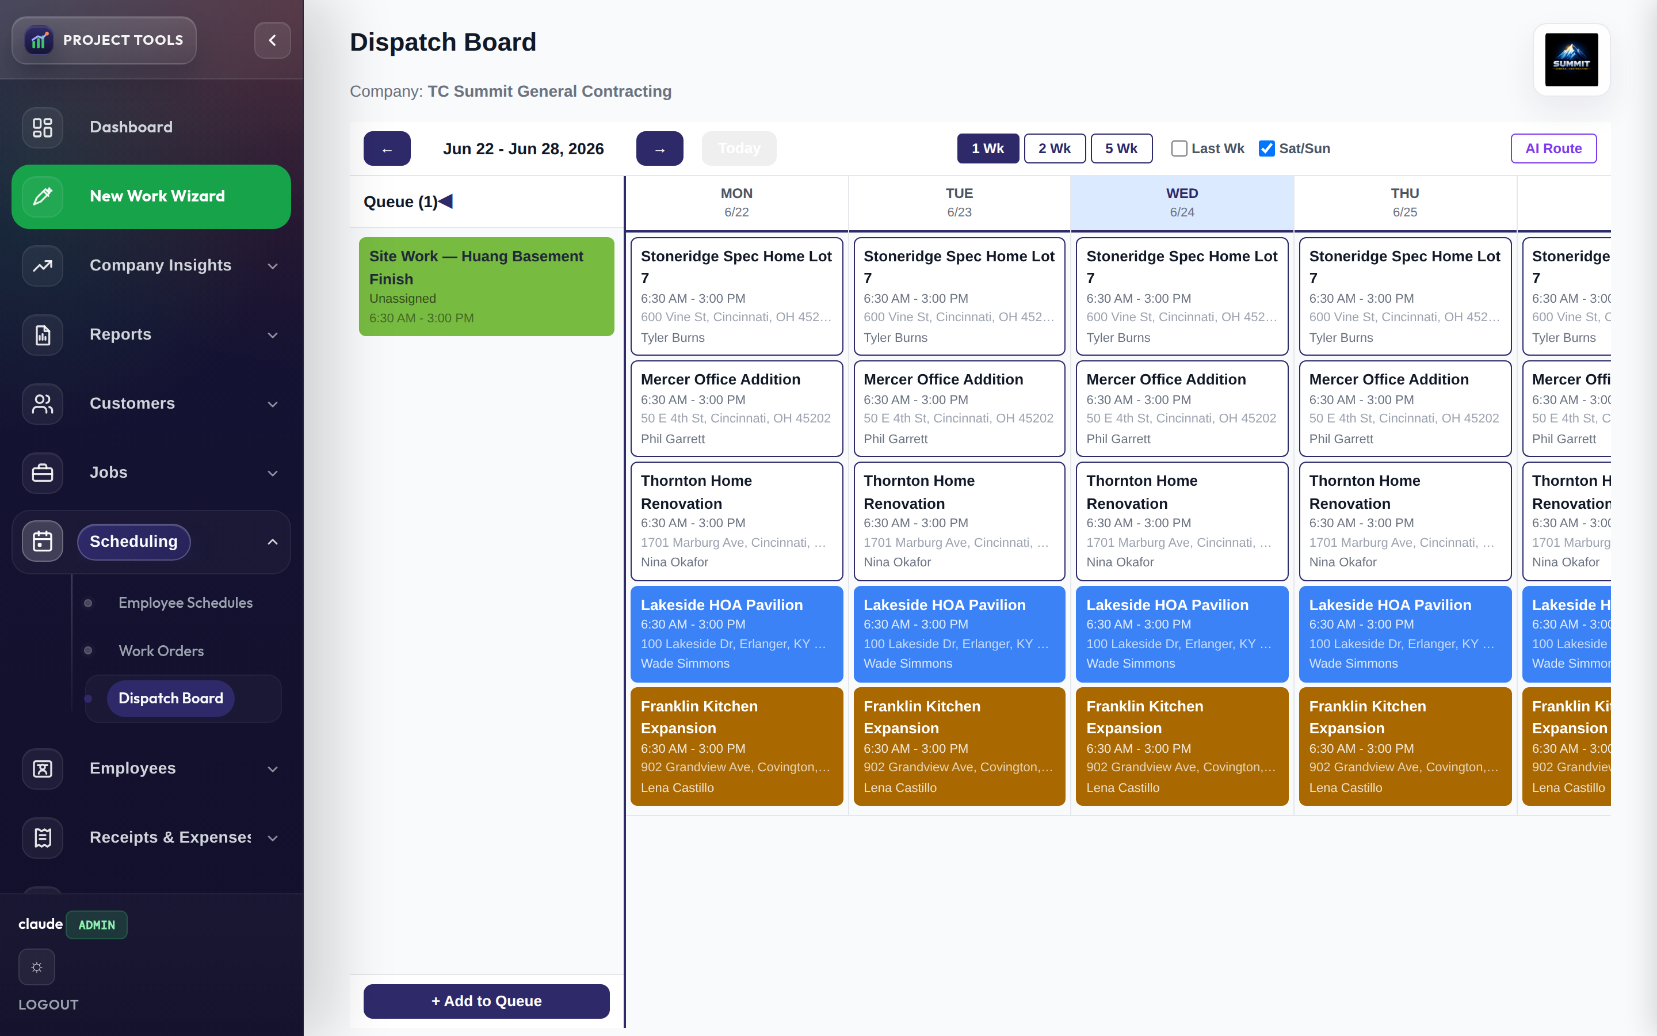Click the New Work Wizard pencil icon
This screenshot has width=1657, height=1036.
[x=43, y=197]
